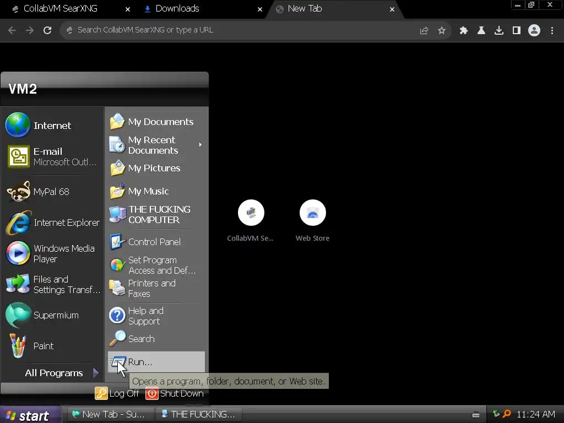The height and width of the screenshot is (423, 564).
Task: Close the CollabVM SearXNG tab
Action: 128,9
